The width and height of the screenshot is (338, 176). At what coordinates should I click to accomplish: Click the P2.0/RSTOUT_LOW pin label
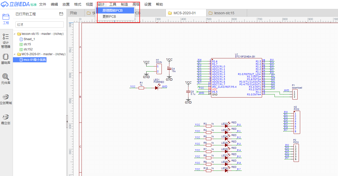coord(249,74)
